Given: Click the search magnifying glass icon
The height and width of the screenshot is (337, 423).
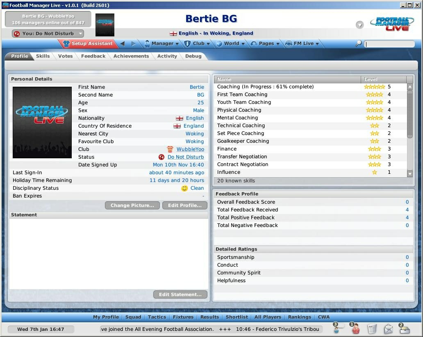Looking at the screenshot, I should tap(358, 43).
